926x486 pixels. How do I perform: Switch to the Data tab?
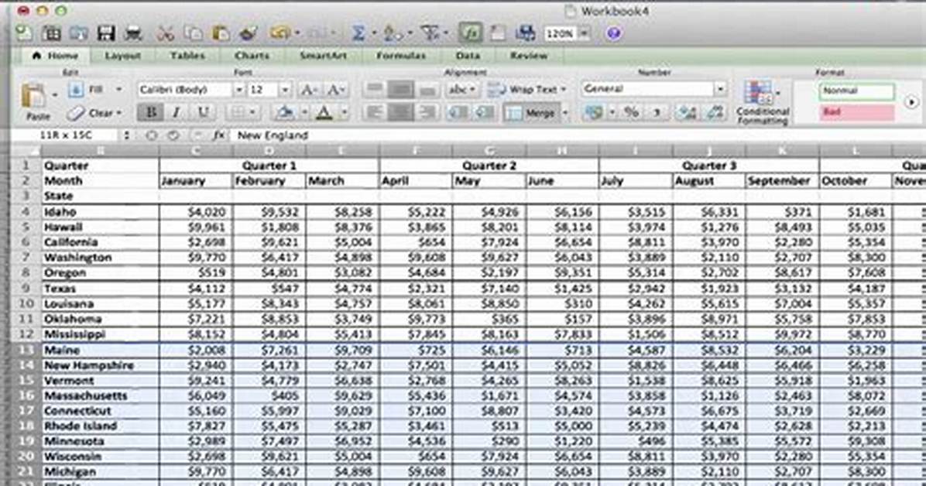(x=468, y=56)
